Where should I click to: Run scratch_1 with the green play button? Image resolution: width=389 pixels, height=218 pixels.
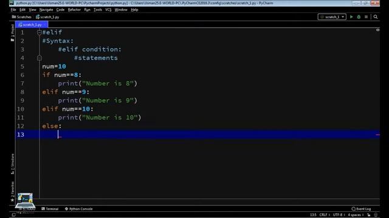pos(351,17)
